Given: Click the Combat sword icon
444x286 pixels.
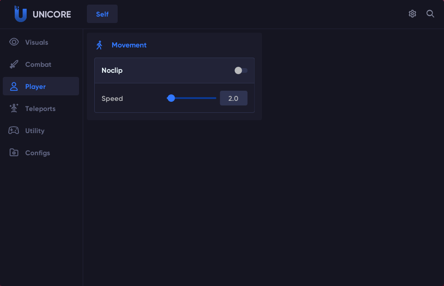Looking at the screenshot, I should tap(14, 64).
